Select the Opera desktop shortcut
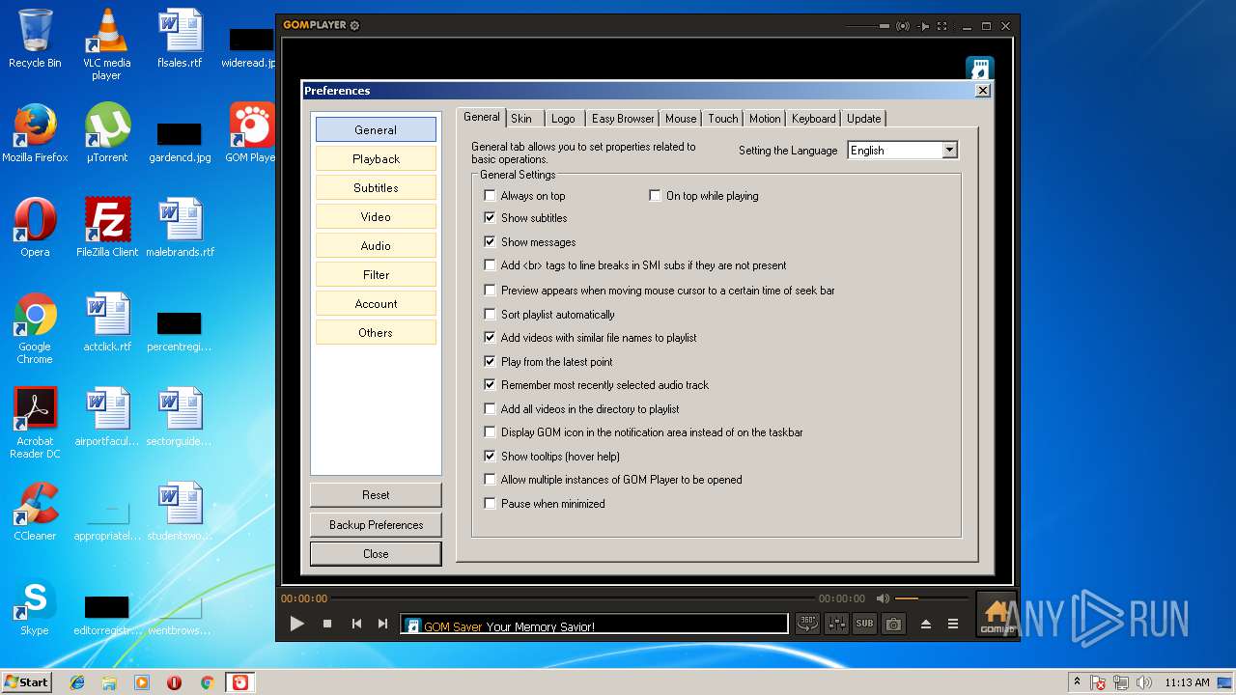The width and height of the screenshot is (1236, 695). (35, 228)
